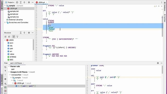Image resolution: width=167 pixels, height=94 pixels.
Task: Open the Database tool window
Action: coord(165,7)
